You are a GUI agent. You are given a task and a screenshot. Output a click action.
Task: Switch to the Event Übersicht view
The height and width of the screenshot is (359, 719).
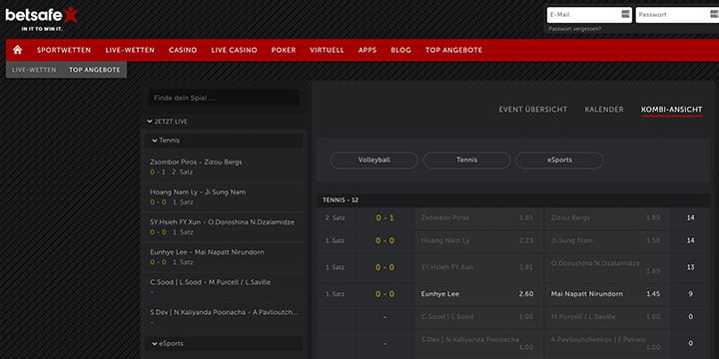click(533, 110)
